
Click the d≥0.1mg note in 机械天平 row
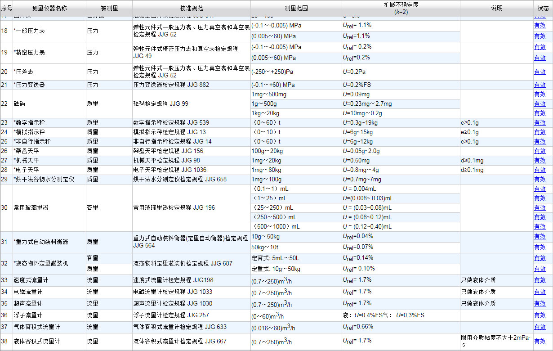coord(497,161)
